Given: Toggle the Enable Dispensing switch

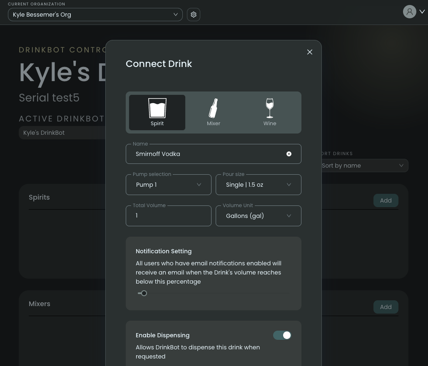Looking at the screenshot, I should [282, 335].
